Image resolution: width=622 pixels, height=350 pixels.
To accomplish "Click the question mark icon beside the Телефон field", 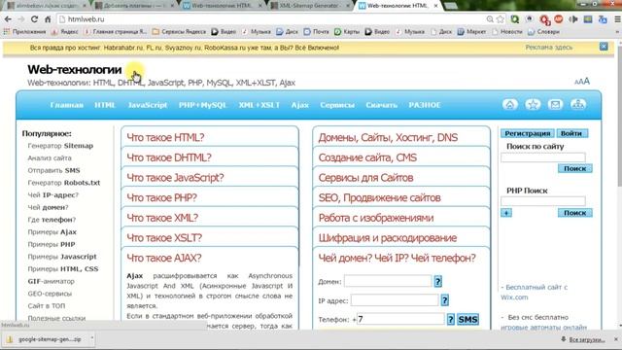I will tap(451, 320).
